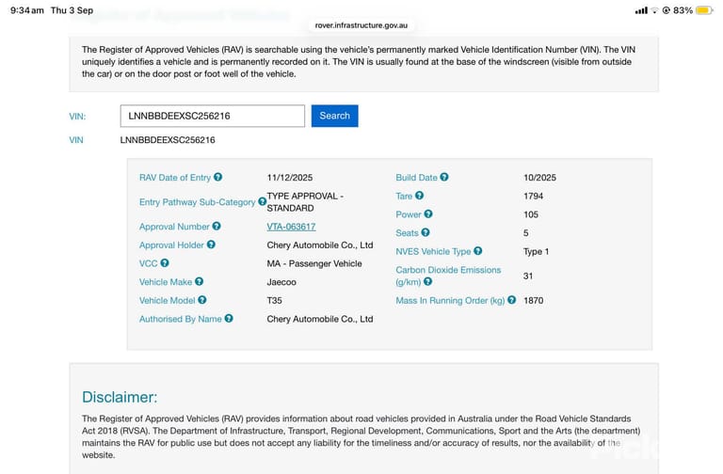The height and width of the screenshot is (474, 723).
Task: Open help icon beside Seats
Action: (426, 232)
